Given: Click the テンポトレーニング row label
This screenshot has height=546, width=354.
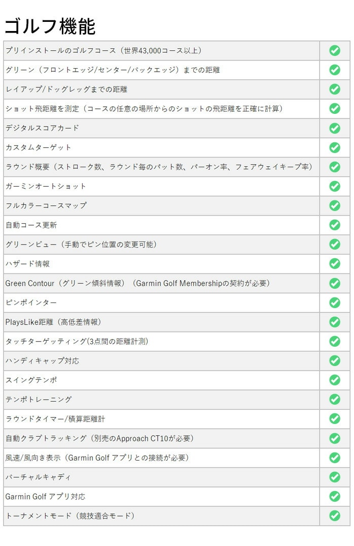Looking at the screenshot, I should [39, 400].
